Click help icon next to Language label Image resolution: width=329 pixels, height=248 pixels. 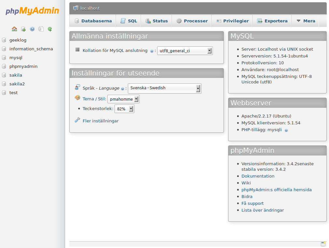(123, 89)
